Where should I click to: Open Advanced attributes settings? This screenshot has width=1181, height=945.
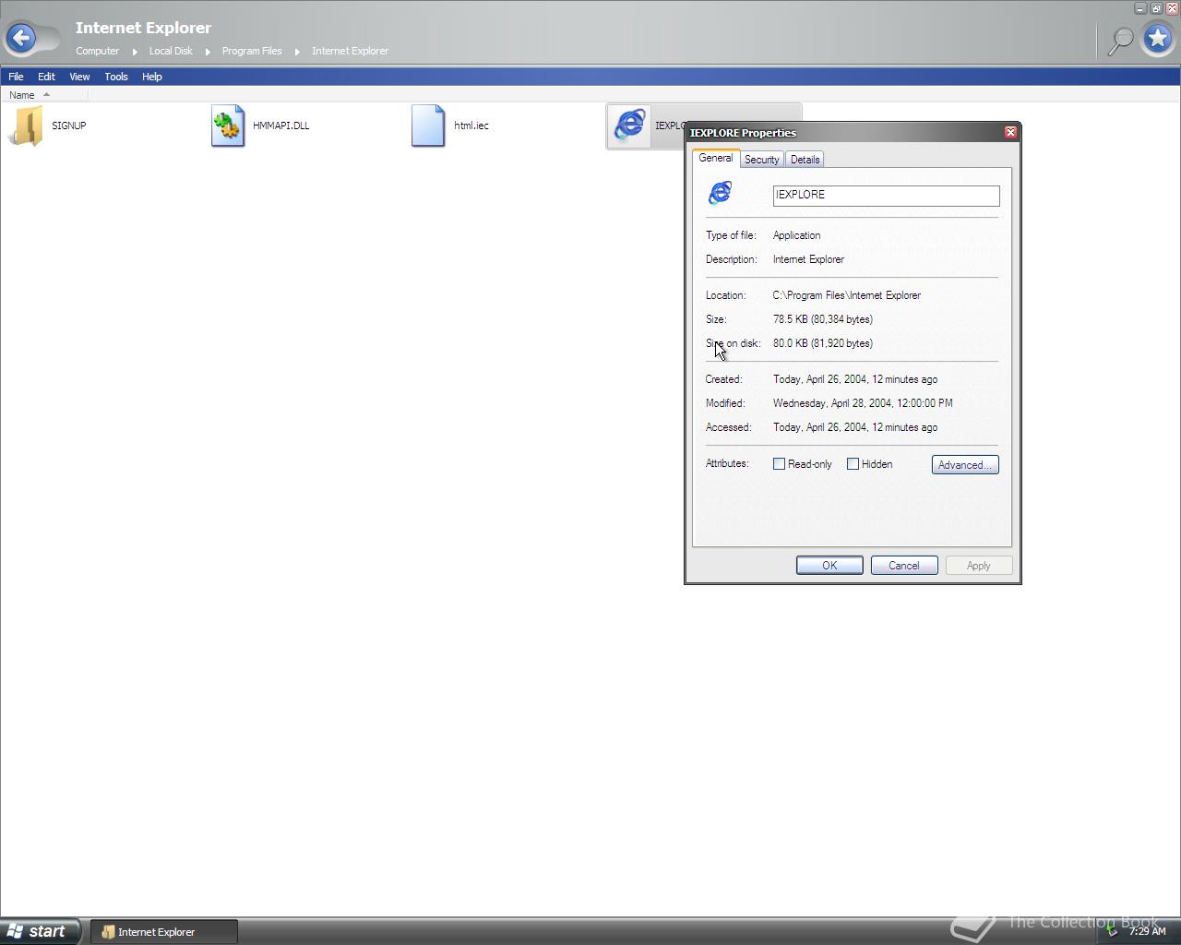[965, 465]
